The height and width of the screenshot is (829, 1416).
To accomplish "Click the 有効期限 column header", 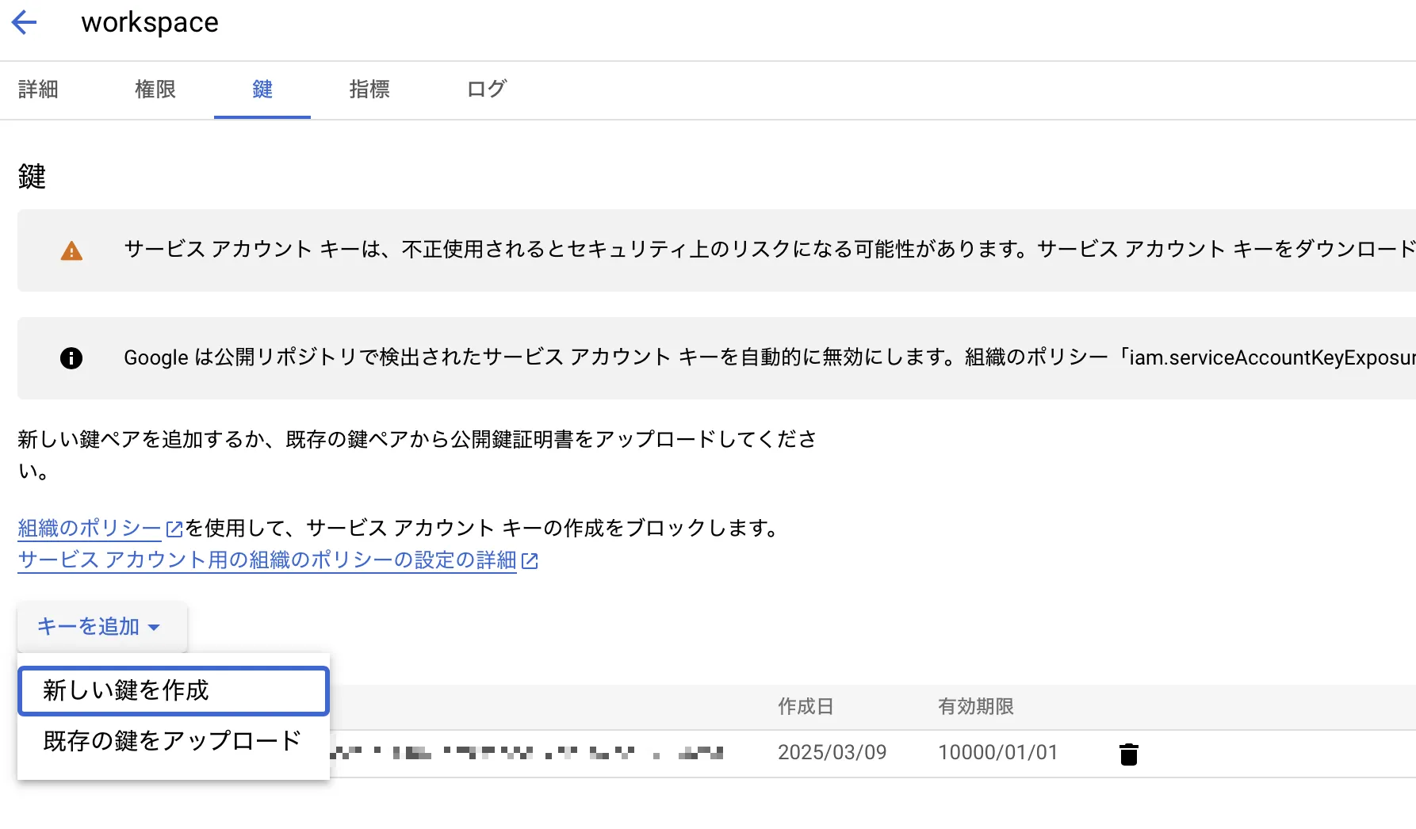I will 976,706.
